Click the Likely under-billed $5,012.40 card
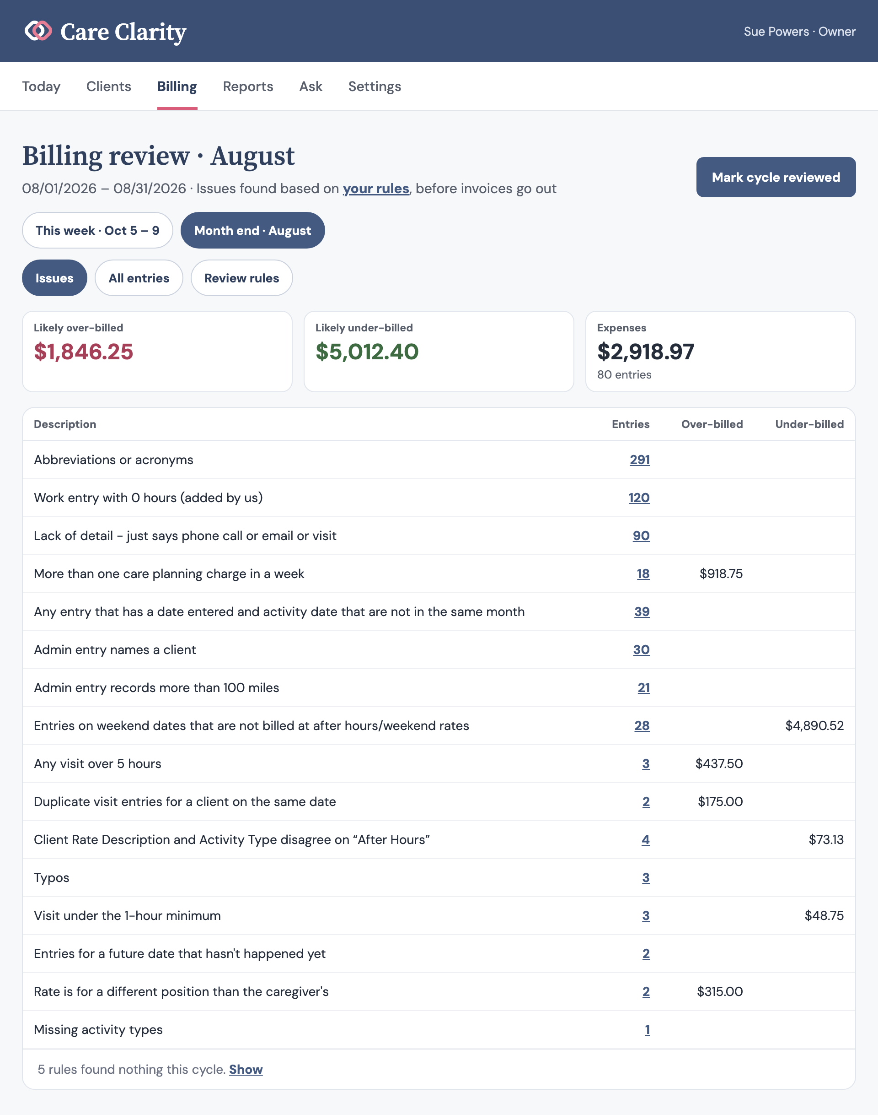 point(439,352)
